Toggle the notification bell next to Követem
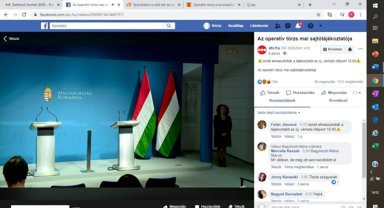Image resolution: width=384 pixels, height=208 pixels. [350, 49]
